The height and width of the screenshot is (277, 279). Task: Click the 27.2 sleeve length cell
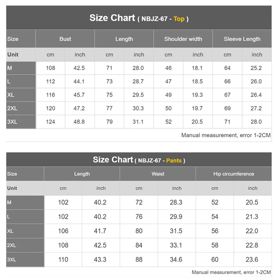coord(256,108)
